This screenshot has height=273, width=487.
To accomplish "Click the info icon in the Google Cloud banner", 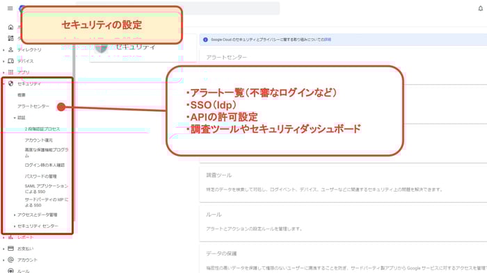I will 205,40.
